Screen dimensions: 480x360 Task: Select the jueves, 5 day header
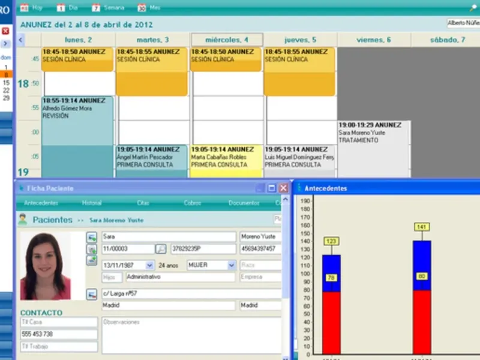click(300, 40)
